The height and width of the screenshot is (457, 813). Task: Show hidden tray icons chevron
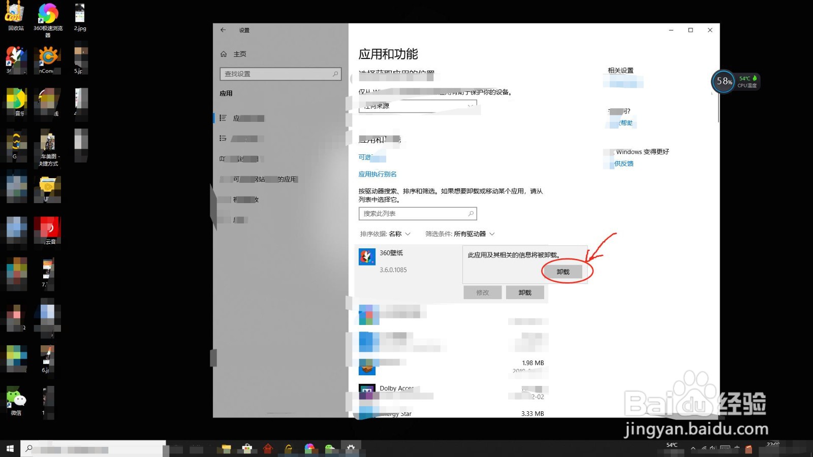point(693,448)
